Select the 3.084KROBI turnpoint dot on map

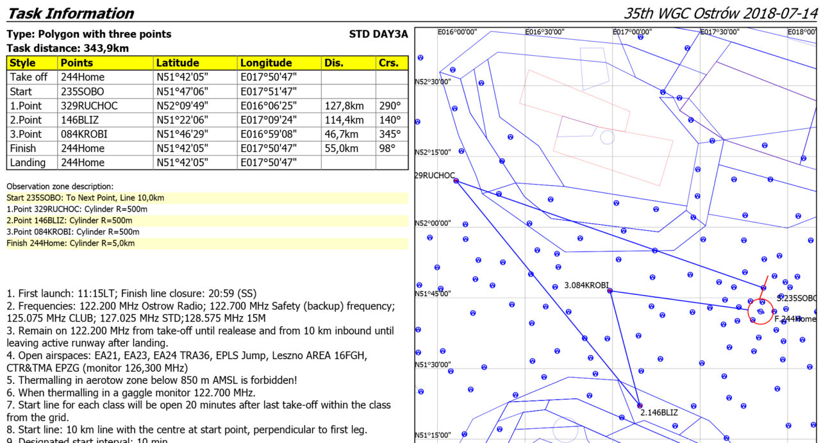(610, 291)
